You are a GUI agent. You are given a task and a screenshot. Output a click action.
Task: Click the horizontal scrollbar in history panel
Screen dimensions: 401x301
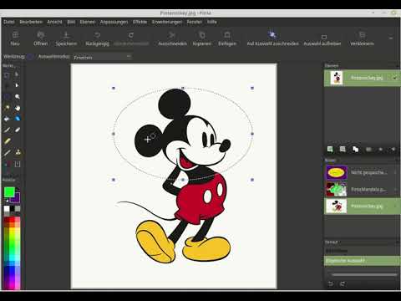click(364, 275)
